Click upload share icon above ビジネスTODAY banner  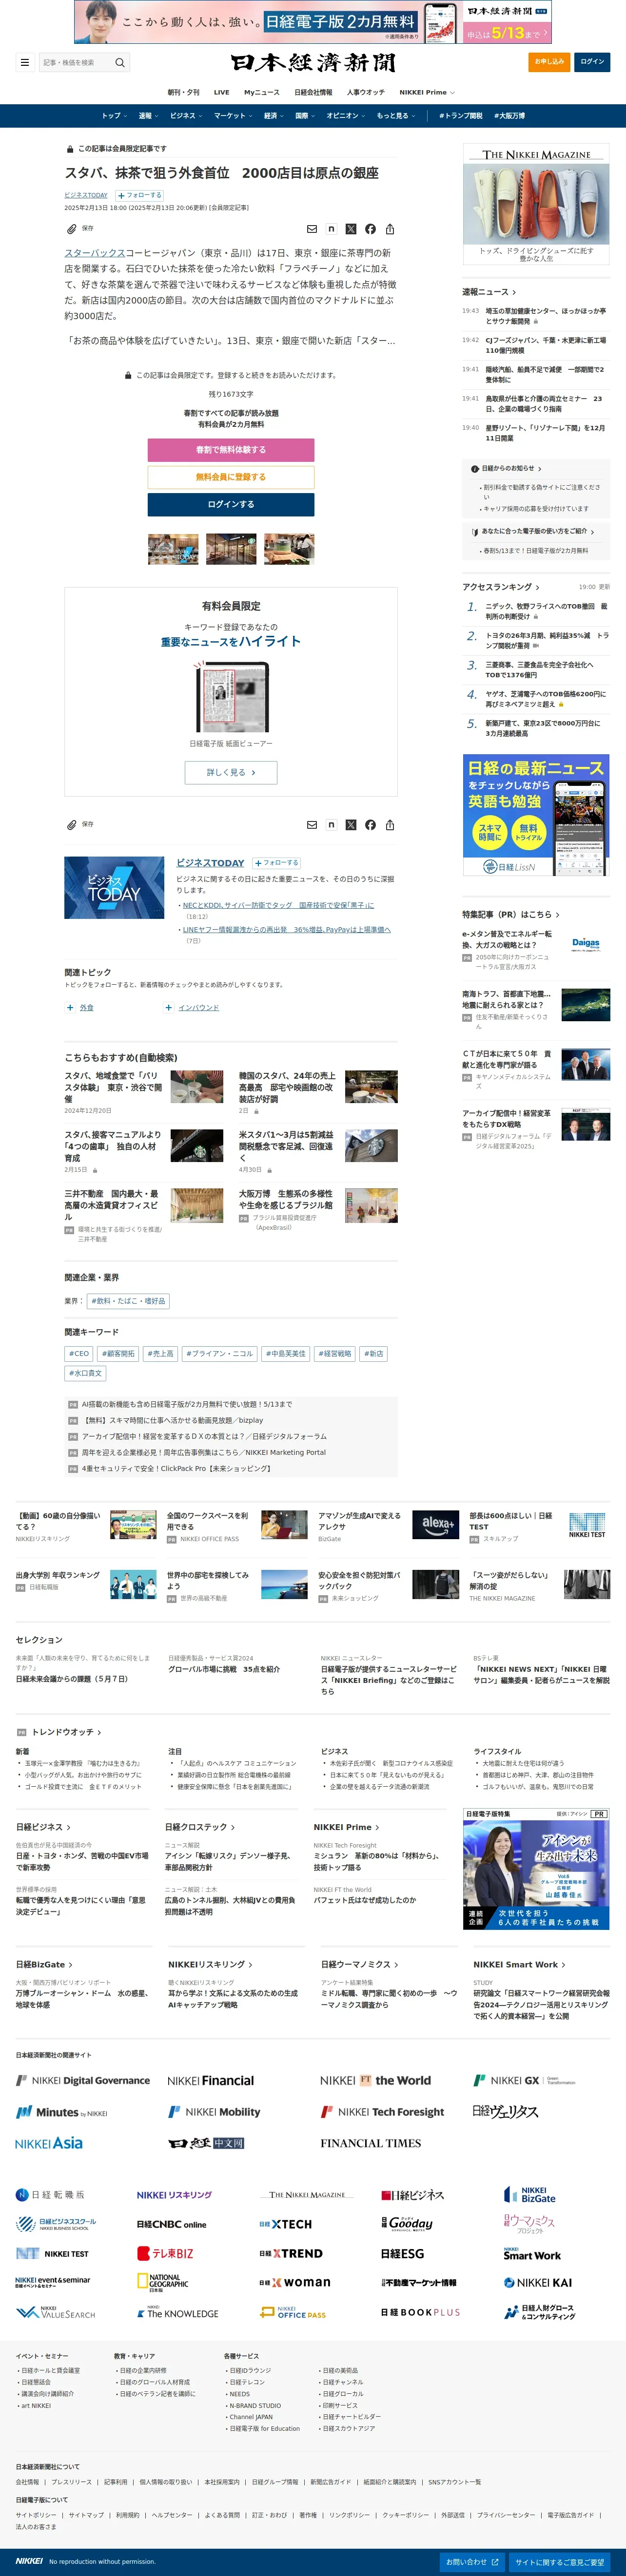(x=390, y=825)
